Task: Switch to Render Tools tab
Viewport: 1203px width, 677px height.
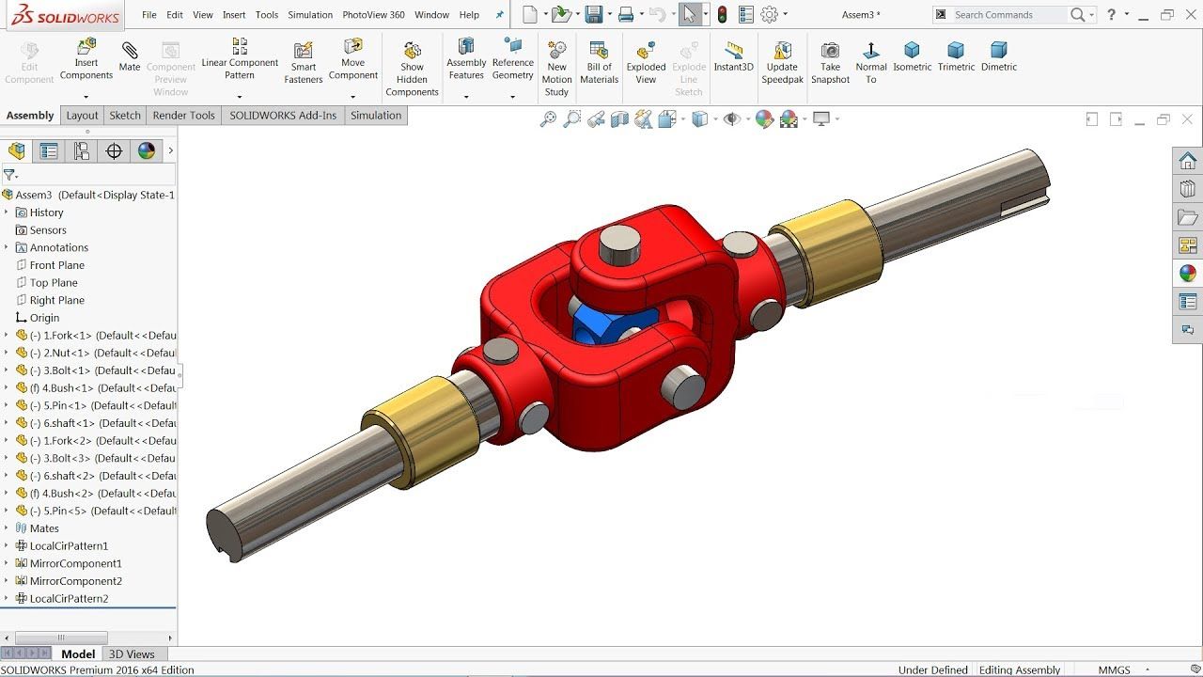Action: click(x=184, y=116)
